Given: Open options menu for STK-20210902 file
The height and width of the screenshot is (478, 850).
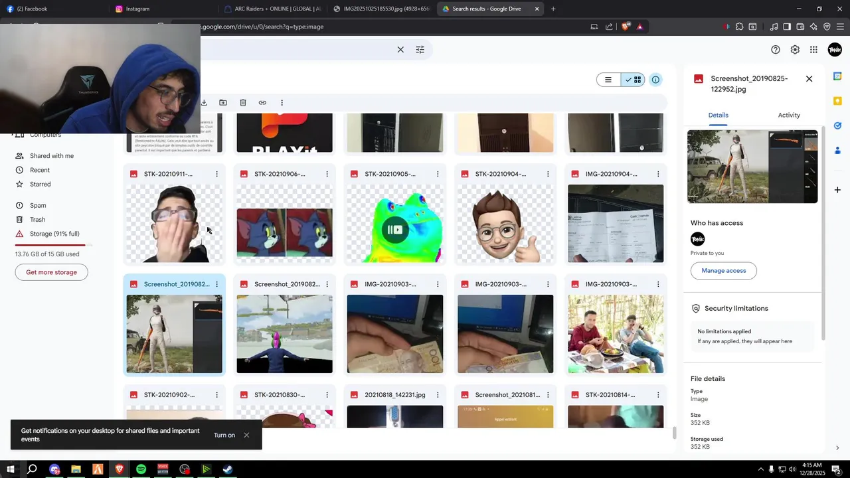Looking at the screenshot, I should click(x=216, y=395).
